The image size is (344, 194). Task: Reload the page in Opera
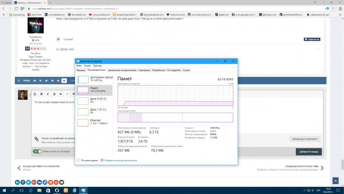click(16, 9)
